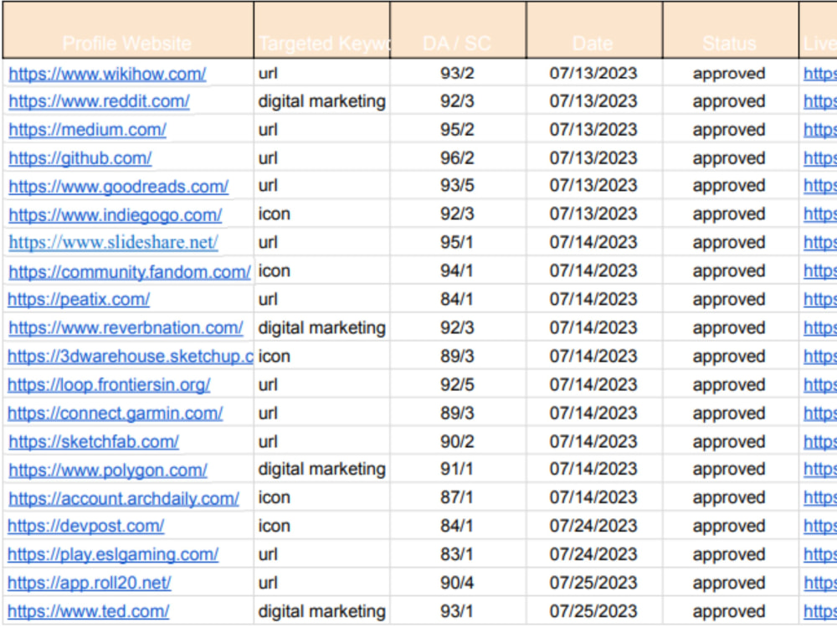Select 'icon' keyword in devpost row
The height and width of the screenshot is (628, 837).
(x=275, y=526)
